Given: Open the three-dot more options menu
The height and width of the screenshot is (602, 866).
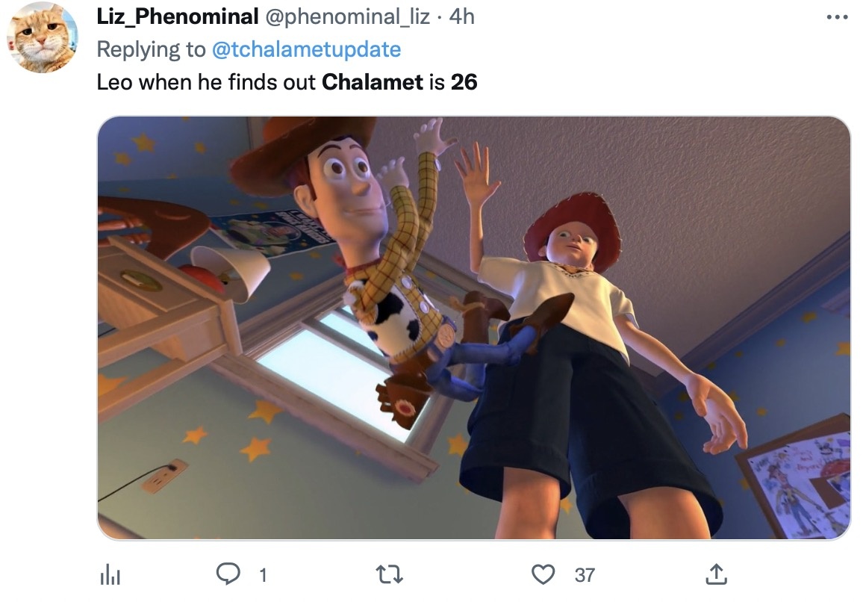Looking at the screenshot, I should [x=838, y=17].
